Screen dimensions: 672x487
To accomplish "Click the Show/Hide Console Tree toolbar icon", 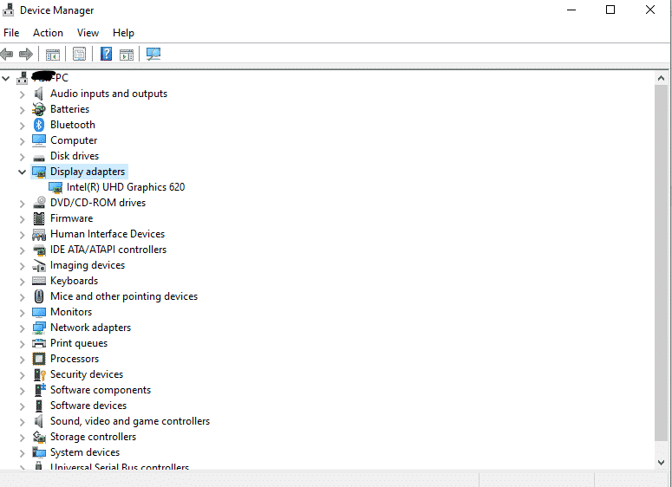I will [53, 55].
